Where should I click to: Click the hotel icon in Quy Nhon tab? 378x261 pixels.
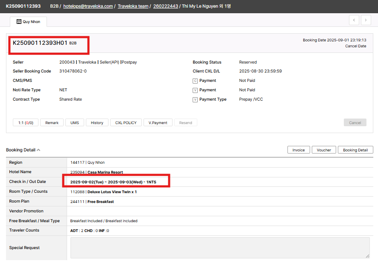pos(19,21)
